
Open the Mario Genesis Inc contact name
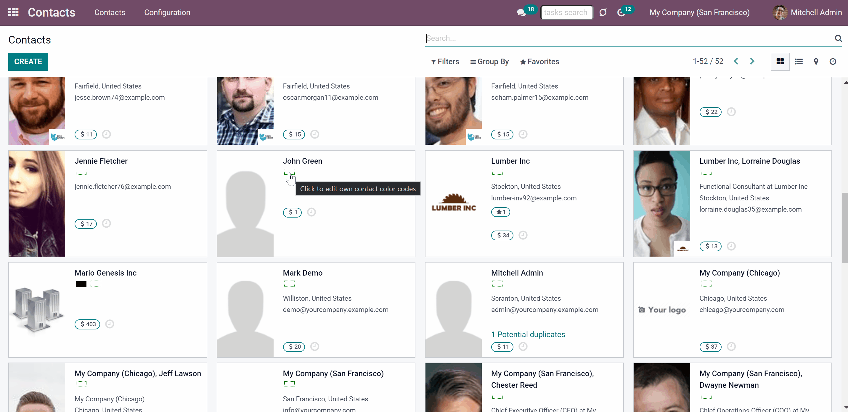[x=105, y=273]
